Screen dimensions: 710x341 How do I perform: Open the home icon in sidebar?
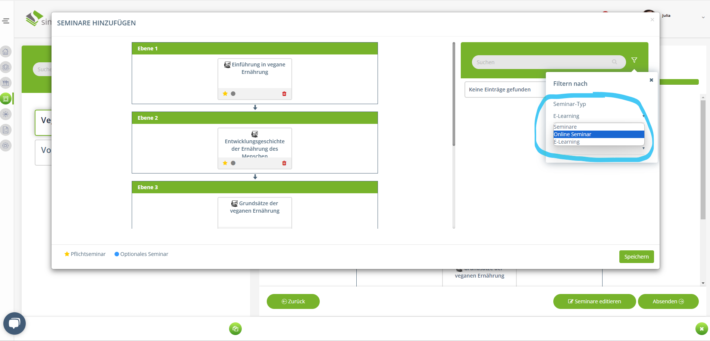[x=6, y=51]
